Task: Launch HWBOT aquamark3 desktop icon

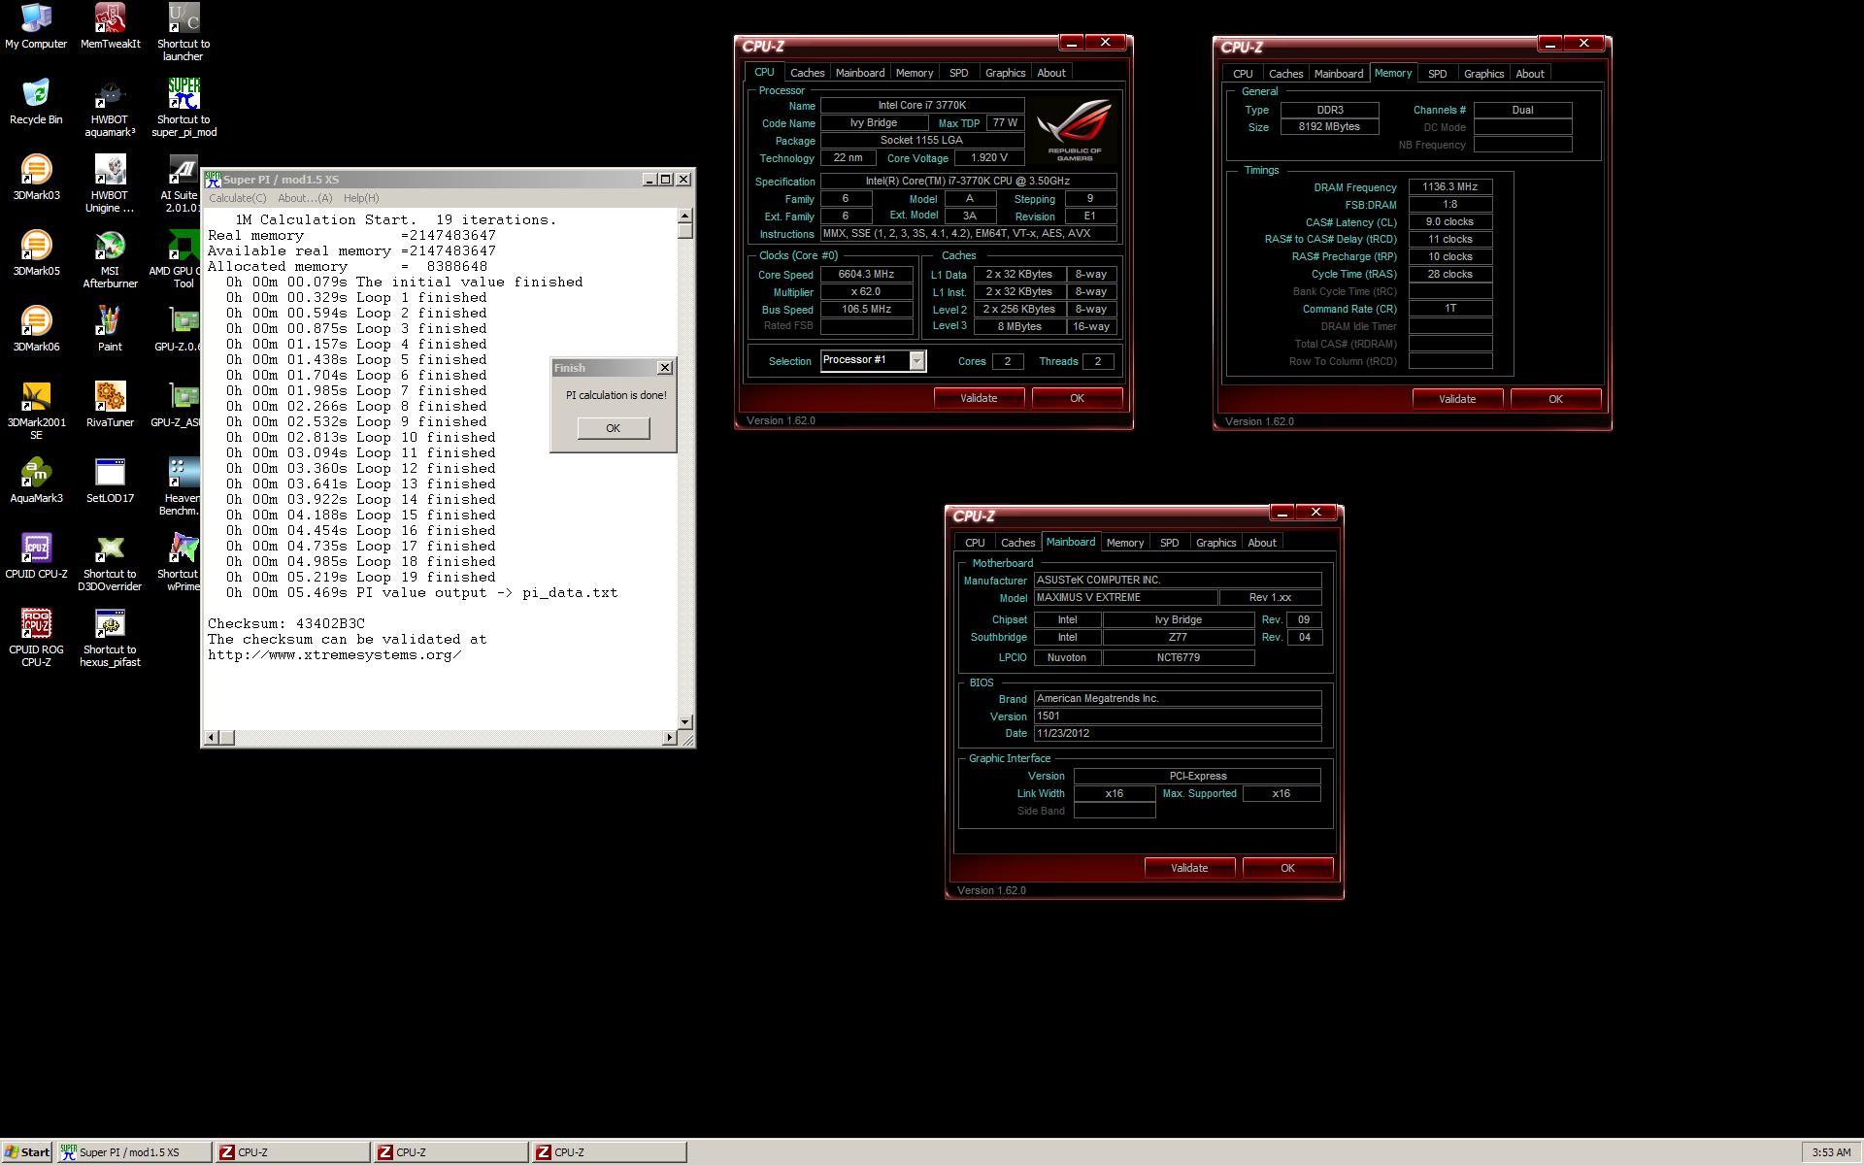Action: (110, 109)
